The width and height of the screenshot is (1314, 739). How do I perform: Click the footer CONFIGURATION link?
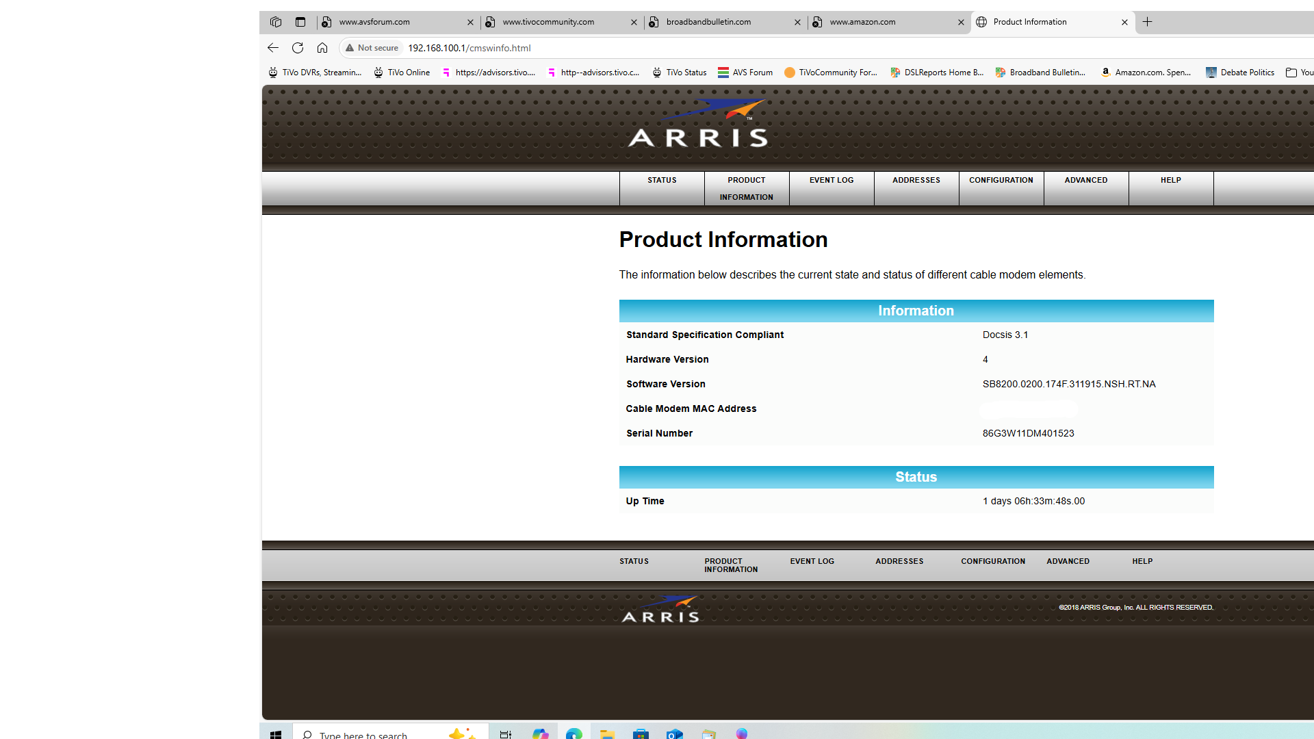click(x=993, y=561)
